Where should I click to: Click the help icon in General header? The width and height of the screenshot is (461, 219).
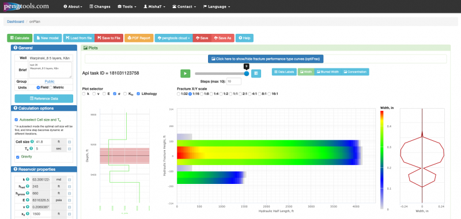click(16, 48)
